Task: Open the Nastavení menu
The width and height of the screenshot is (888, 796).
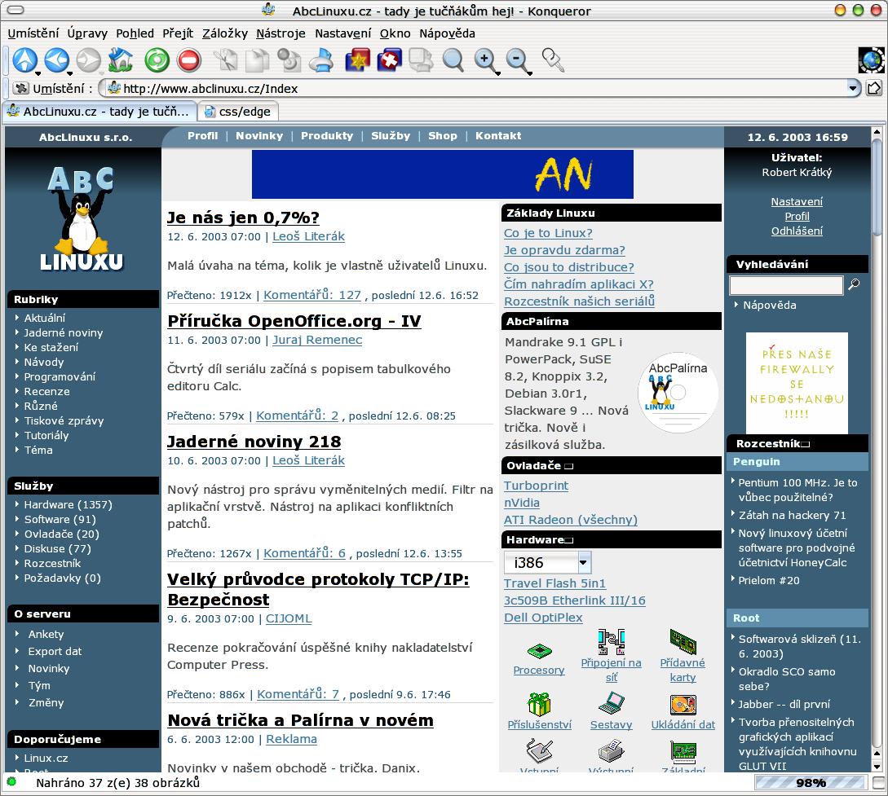Action: tap(343, 33)
